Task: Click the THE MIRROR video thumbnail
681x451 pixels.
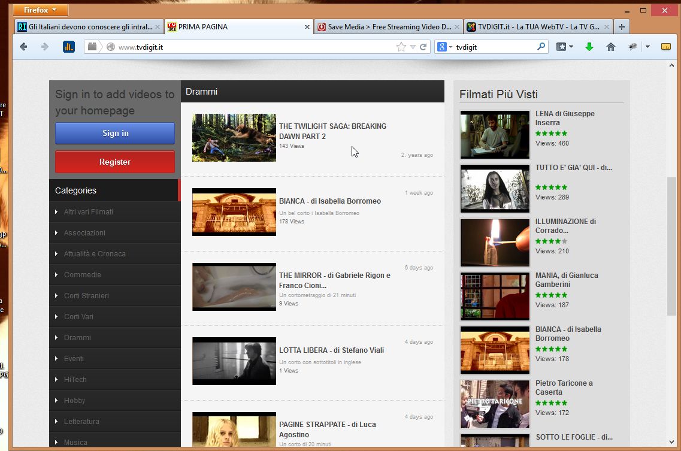Action: 234,287
